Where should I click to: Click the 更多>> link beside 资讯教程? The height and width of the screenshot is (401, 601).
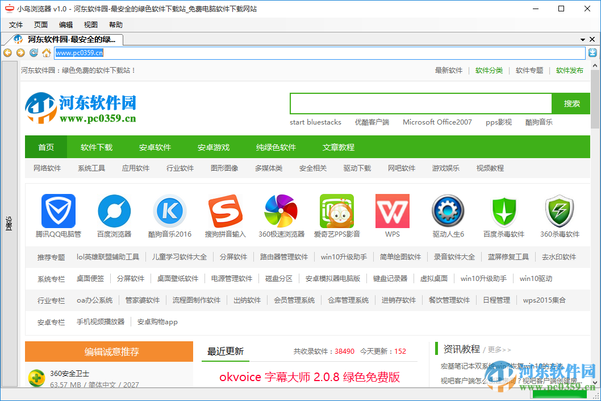[499, 350]
